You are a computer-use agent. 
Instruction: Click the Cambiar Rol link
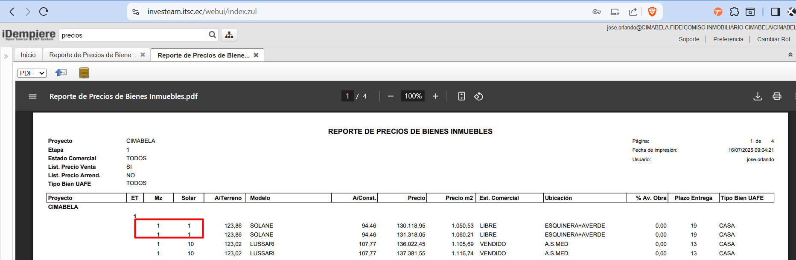click(x=773, y=39)
